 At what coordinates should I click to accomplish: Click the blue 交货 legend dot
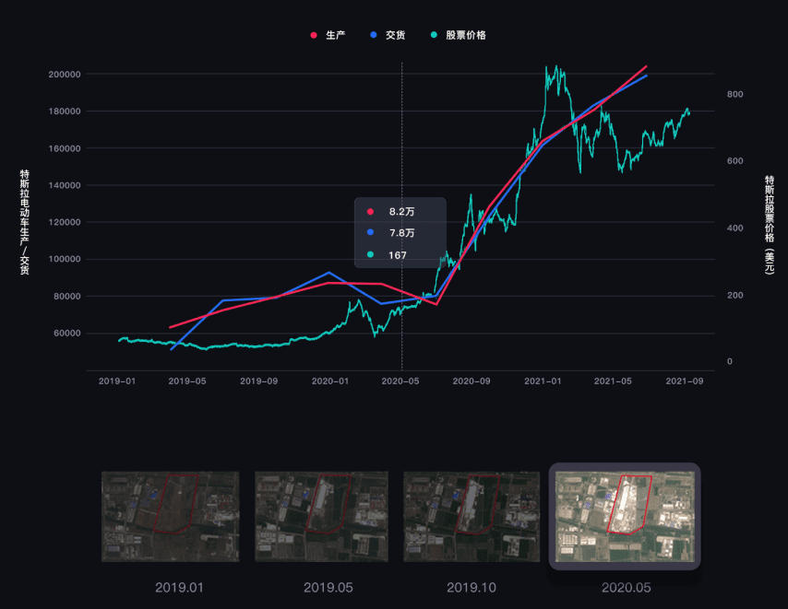click(x=373, y=35)
